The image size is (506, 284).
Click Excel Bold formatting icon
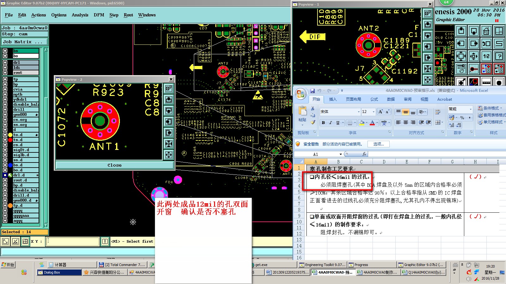tap(323, 123)
